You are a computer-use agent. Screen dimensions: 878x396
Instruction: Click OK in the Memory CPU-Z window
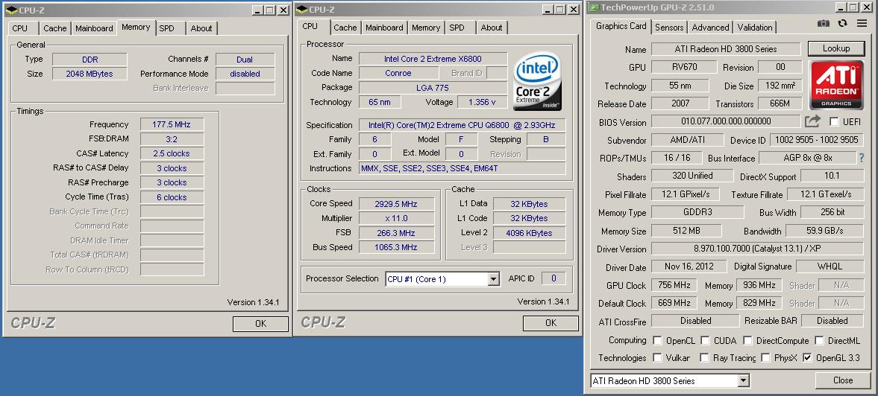point(260,323)
